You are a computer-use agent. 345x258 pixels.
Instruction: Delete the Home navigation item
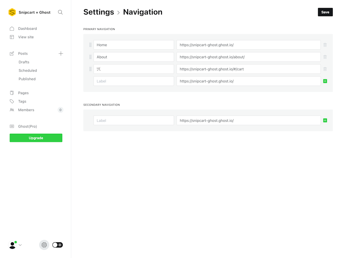pos(325,45)
